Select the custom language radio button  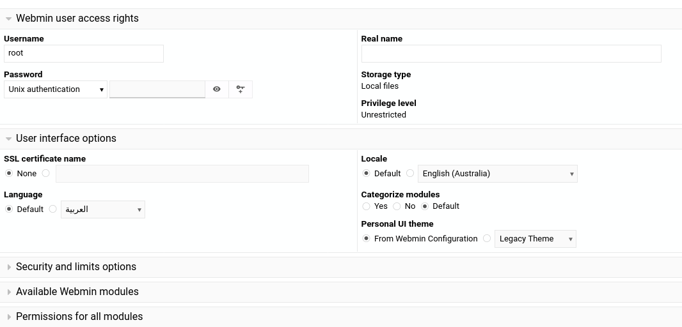(52, 209)
